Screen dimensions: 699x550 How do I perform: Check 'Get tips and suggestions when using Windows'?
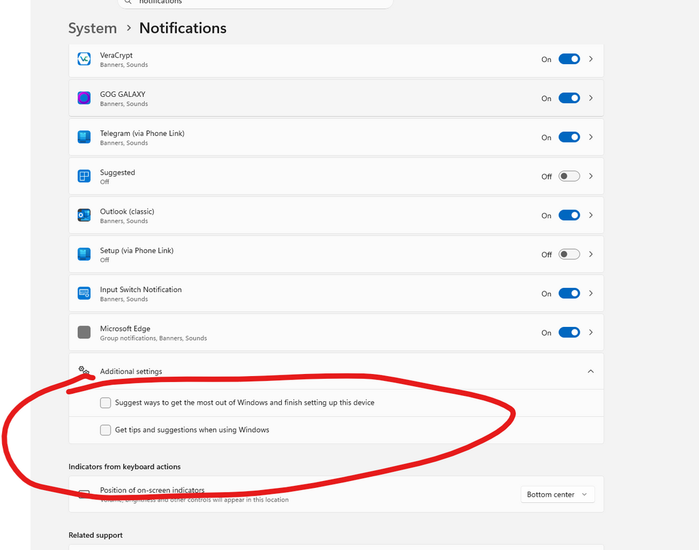click(105, 430)
